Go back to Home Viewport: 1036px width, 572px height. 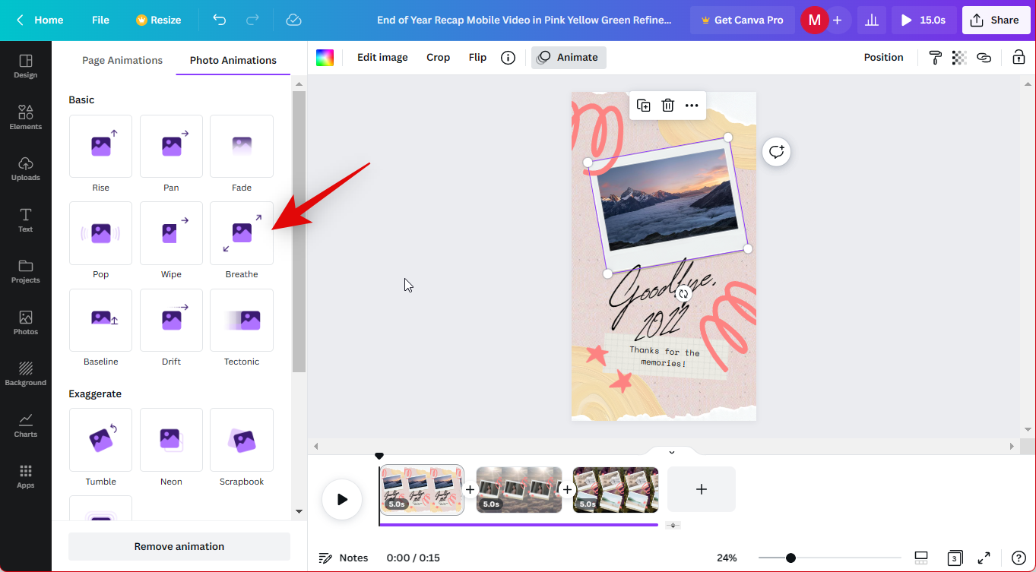[40, 20]
